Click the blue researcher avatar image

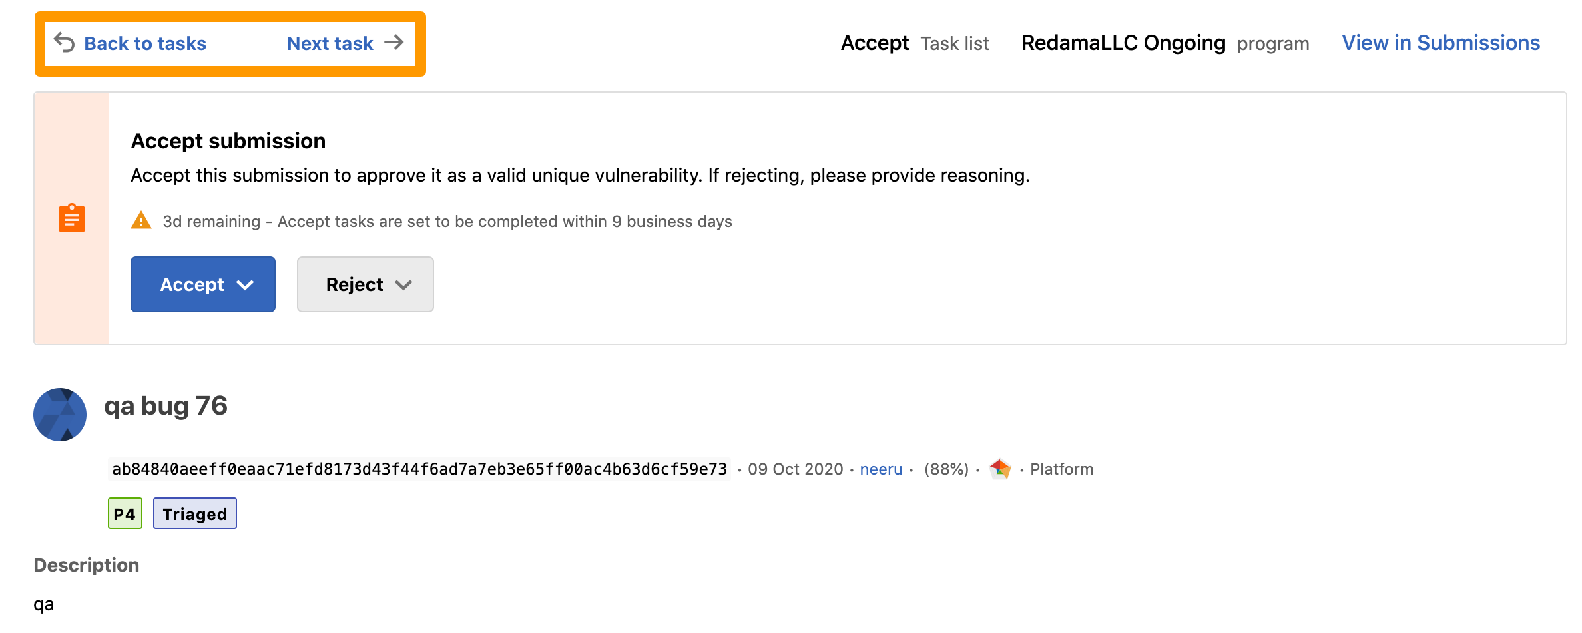click(x=60, y=415)
